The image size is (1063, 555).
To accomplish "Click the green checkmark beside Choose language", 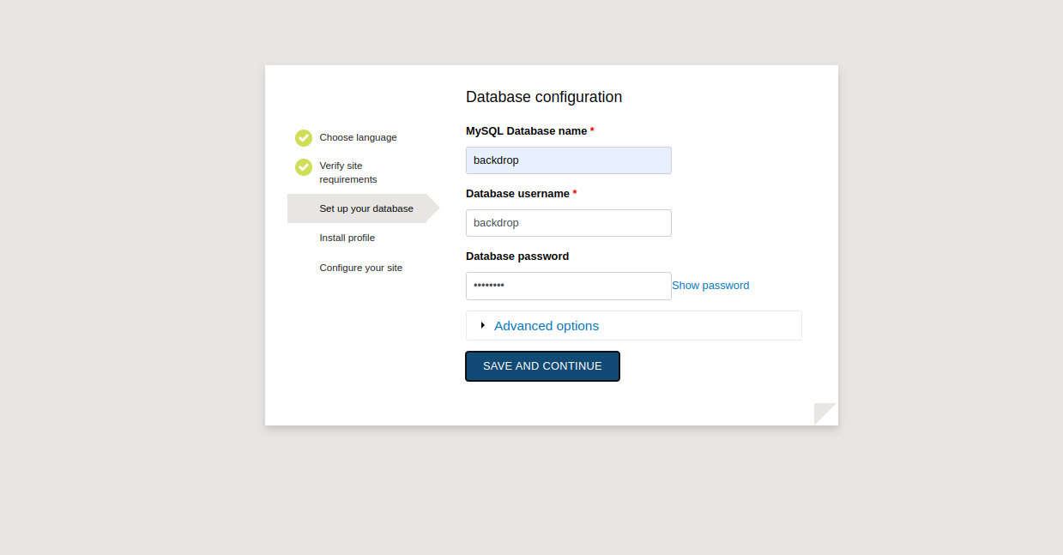I will pos(304,138).
